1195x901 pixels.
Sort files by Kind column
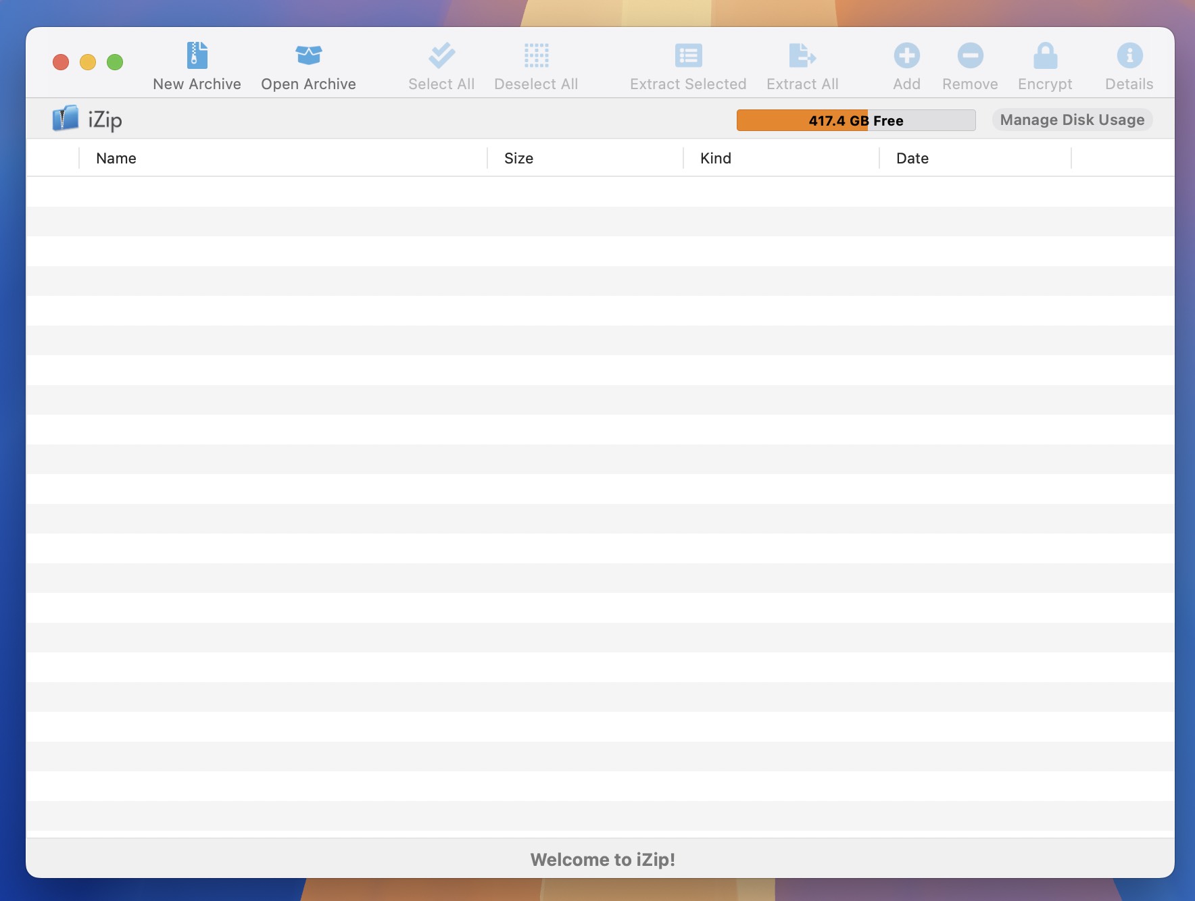716,158
